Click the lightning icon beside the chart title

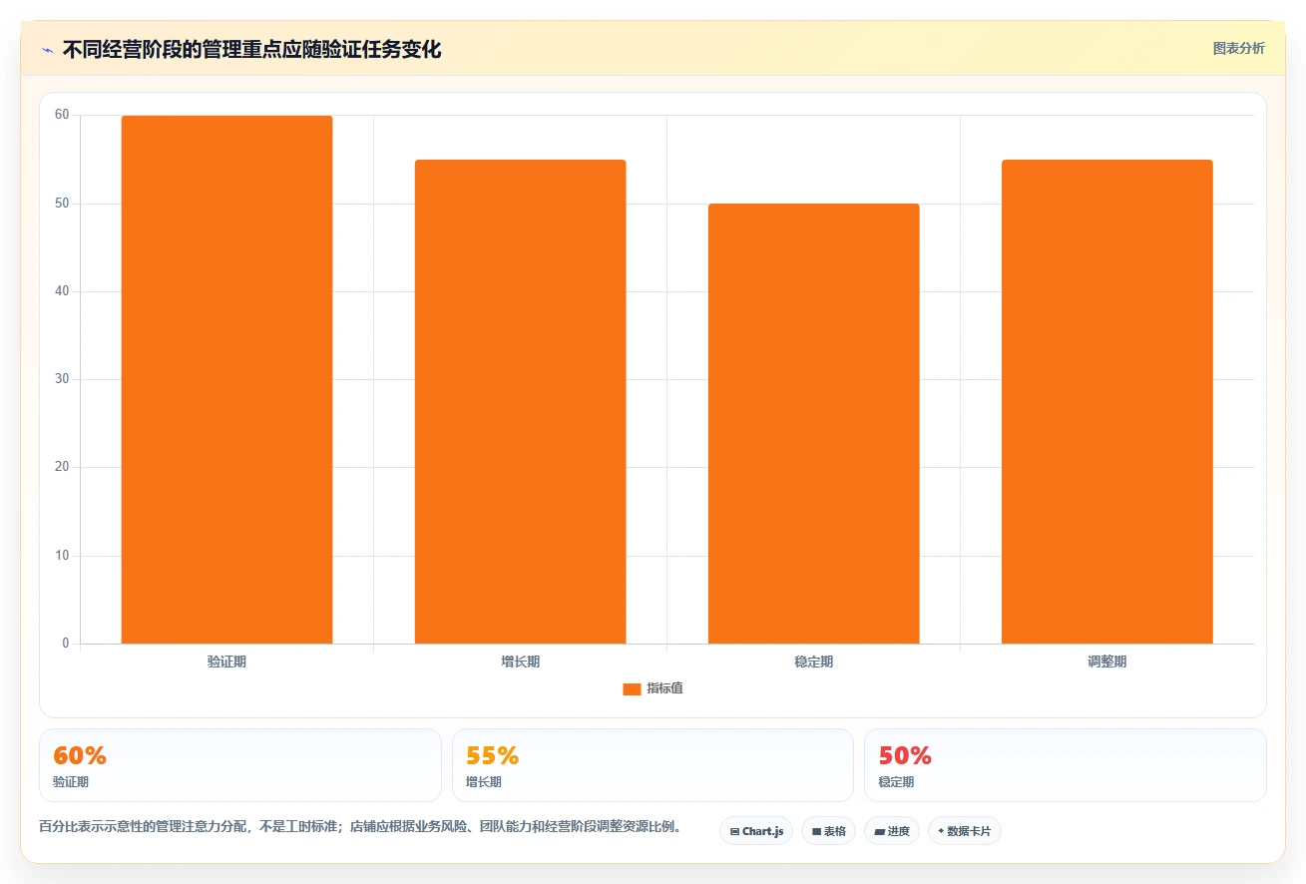point(48,49)
